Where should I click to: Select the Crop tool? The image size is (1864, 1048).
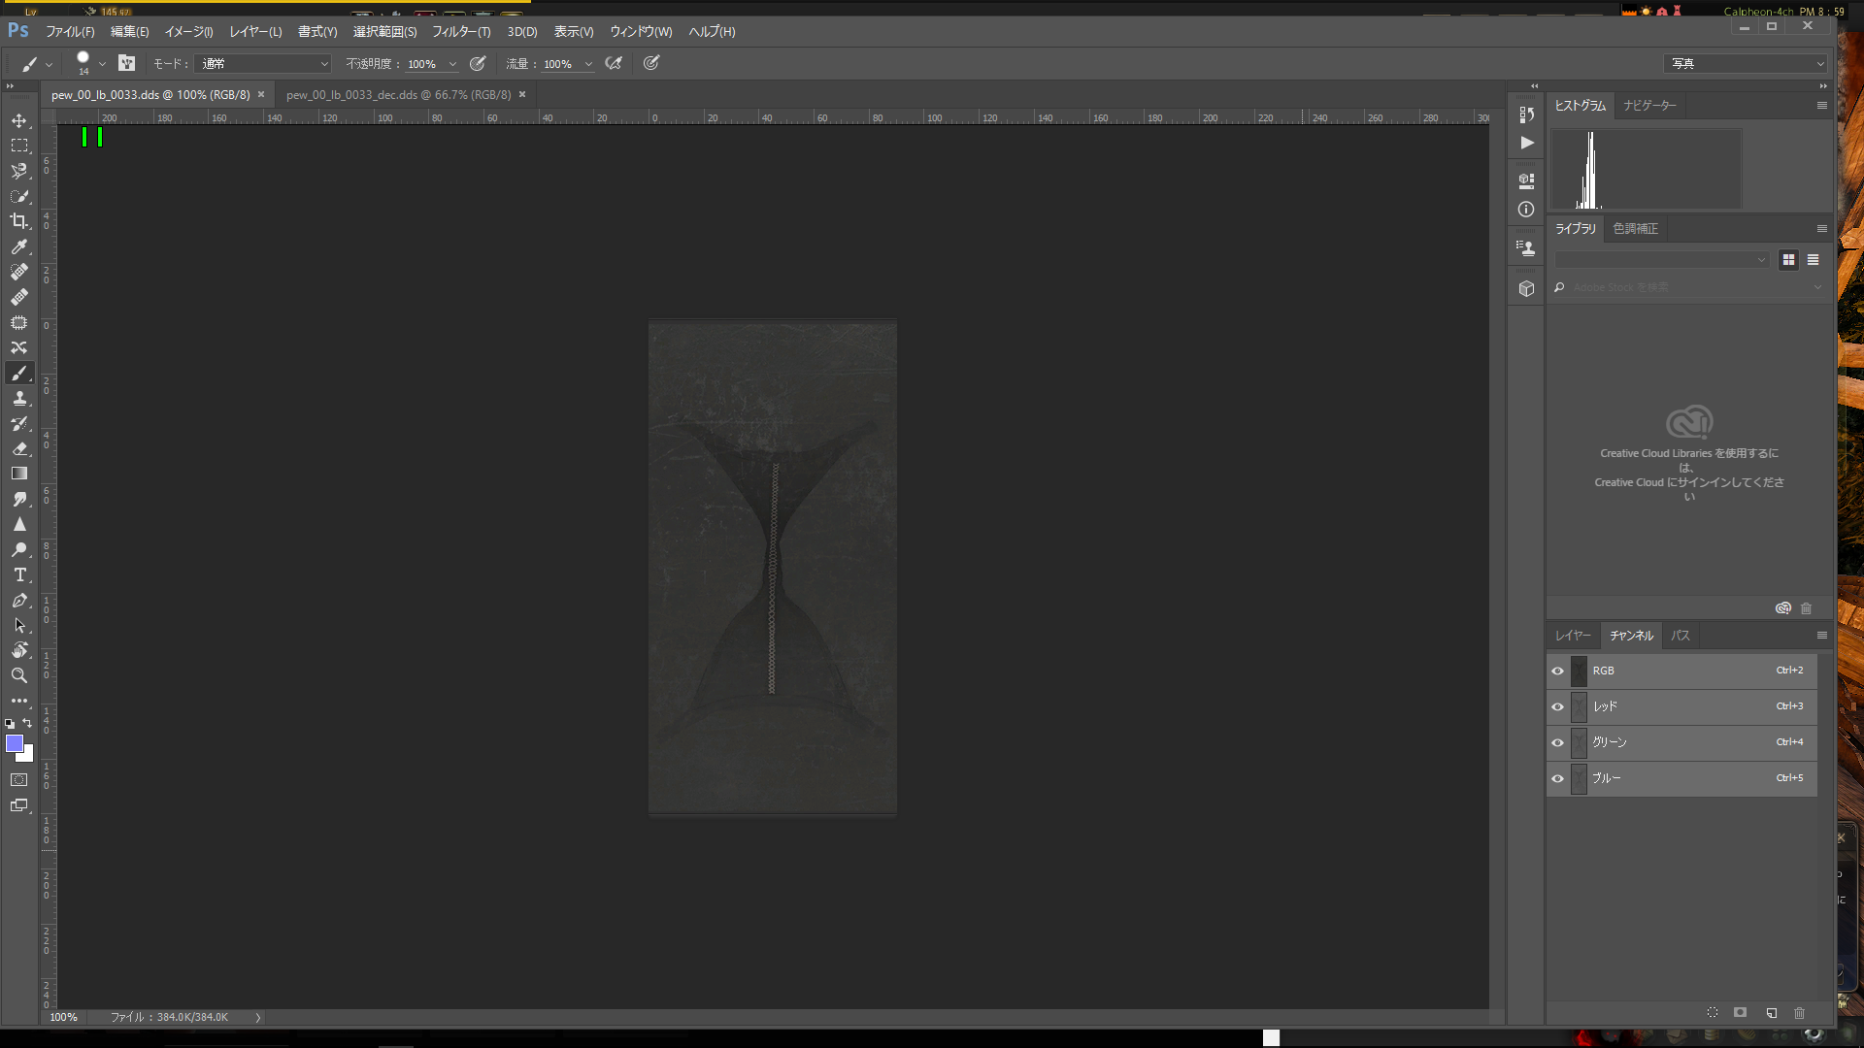point(18,221)
